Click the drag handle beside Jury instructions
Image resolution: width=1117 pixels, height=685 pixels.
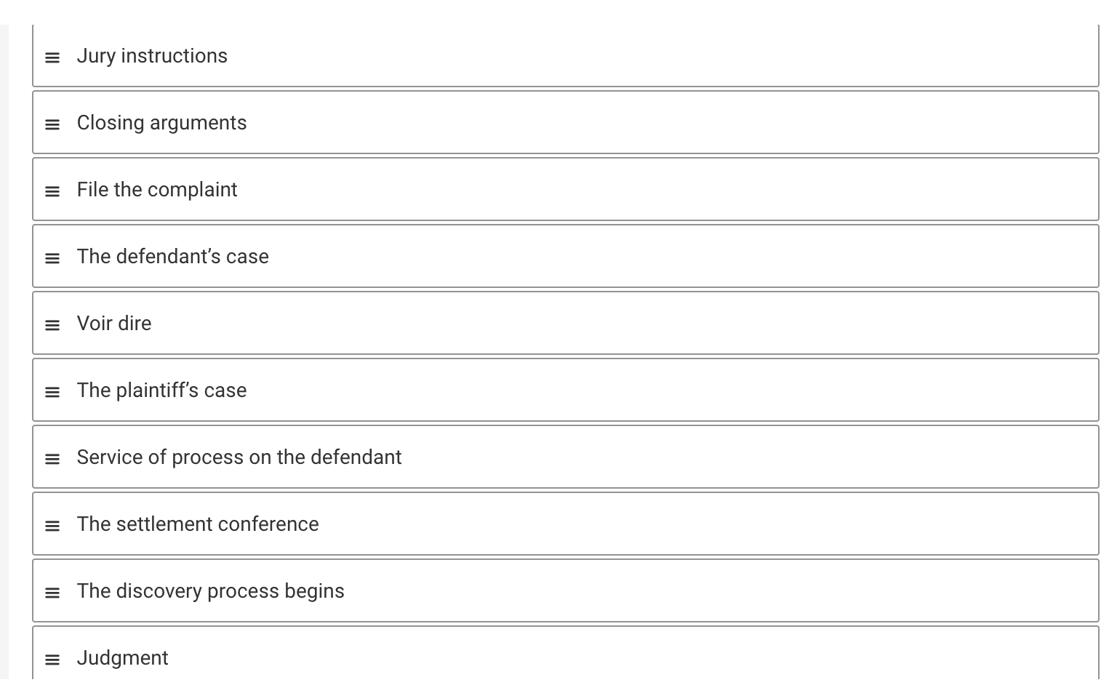[52, 57]
